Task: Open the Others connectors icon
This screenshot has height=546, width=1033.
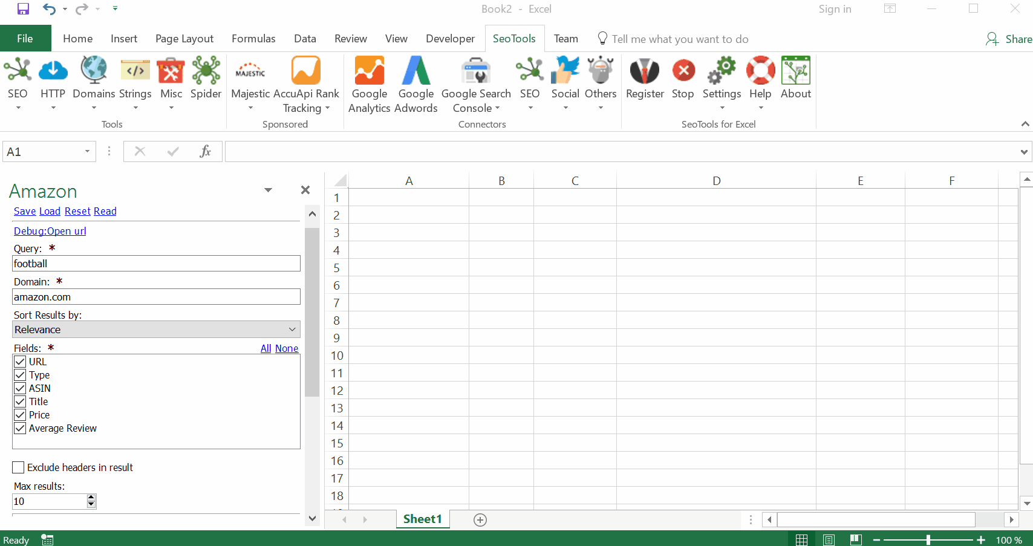Action: click(x=601, y=71)
